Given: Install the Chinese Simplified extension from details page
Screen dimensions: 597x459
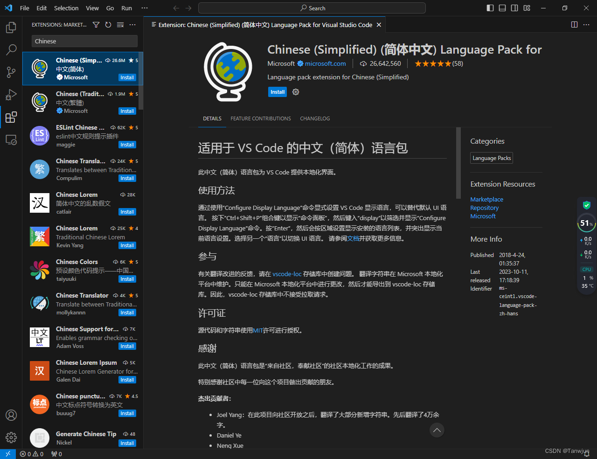Looking at the screenshot, I should (278, 92).
